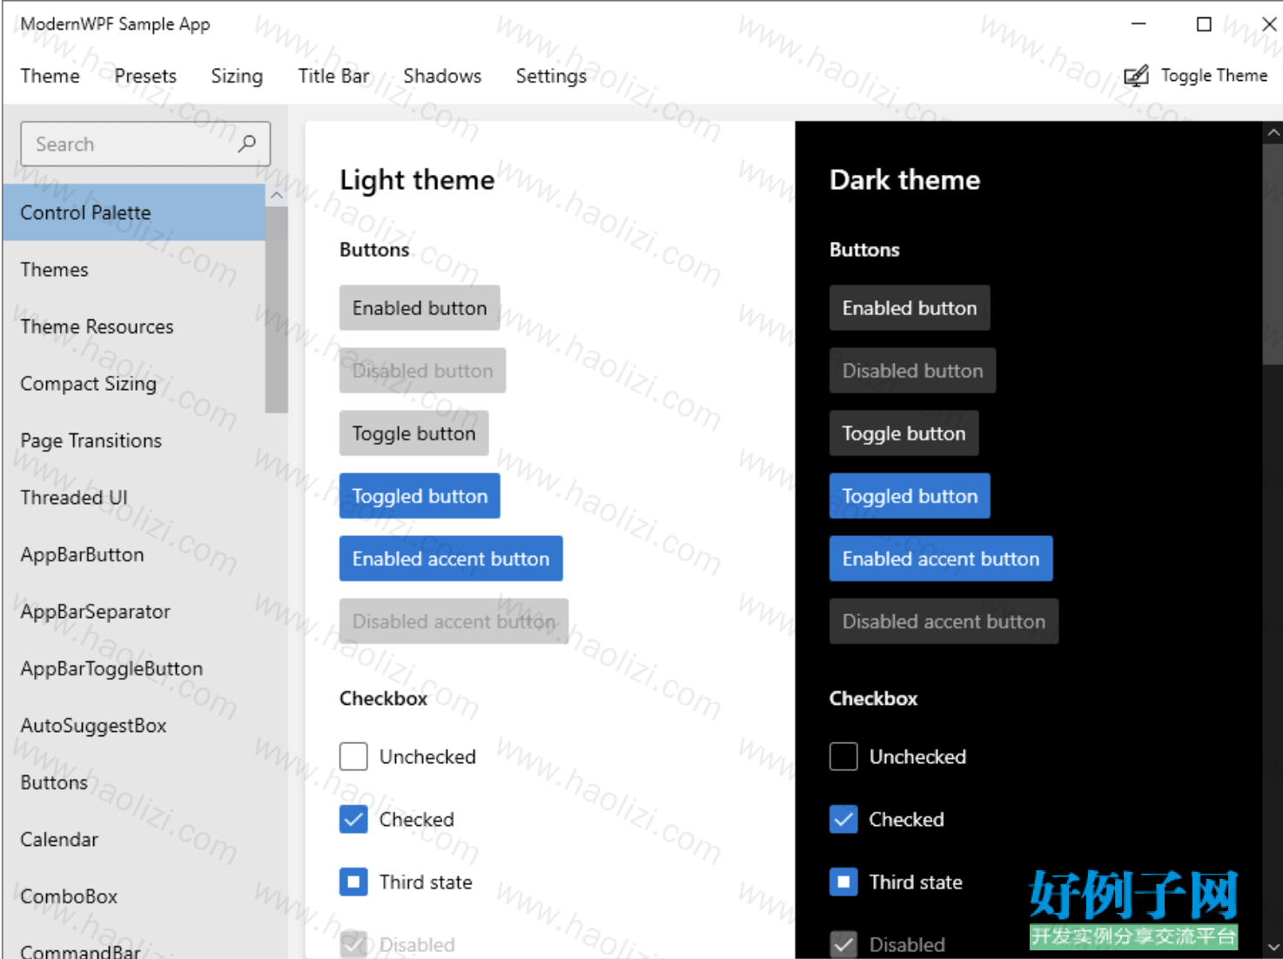1283x959 pixels.
Task: Select Control Palette in sidebar
Action: coord(134,212)
